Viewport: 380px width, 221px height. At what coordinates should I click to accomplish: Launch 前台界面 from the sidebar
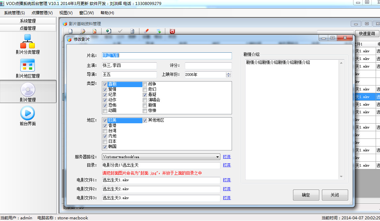28,116
